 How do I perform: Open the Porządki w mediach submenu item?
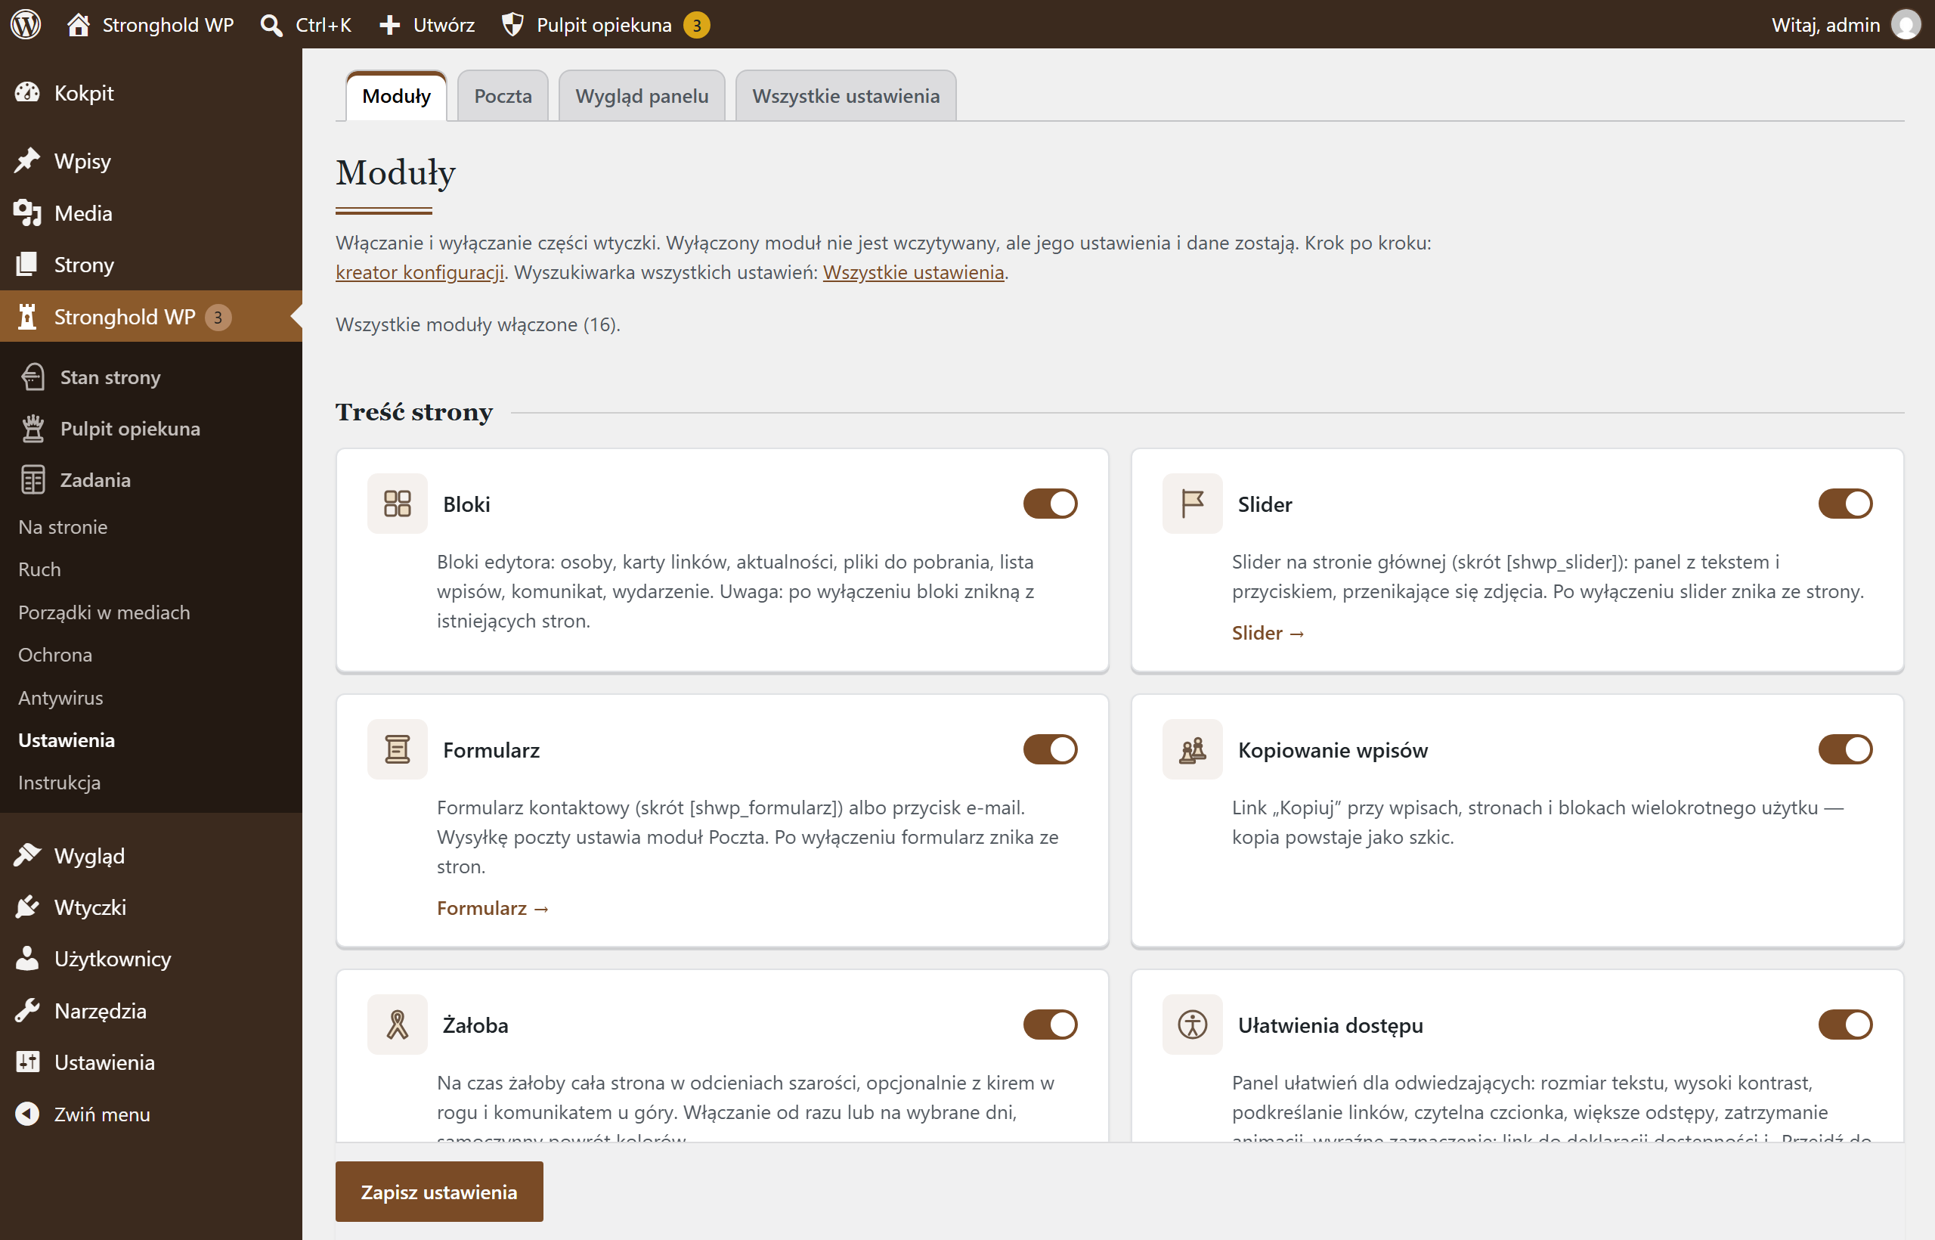click(104, 612)
